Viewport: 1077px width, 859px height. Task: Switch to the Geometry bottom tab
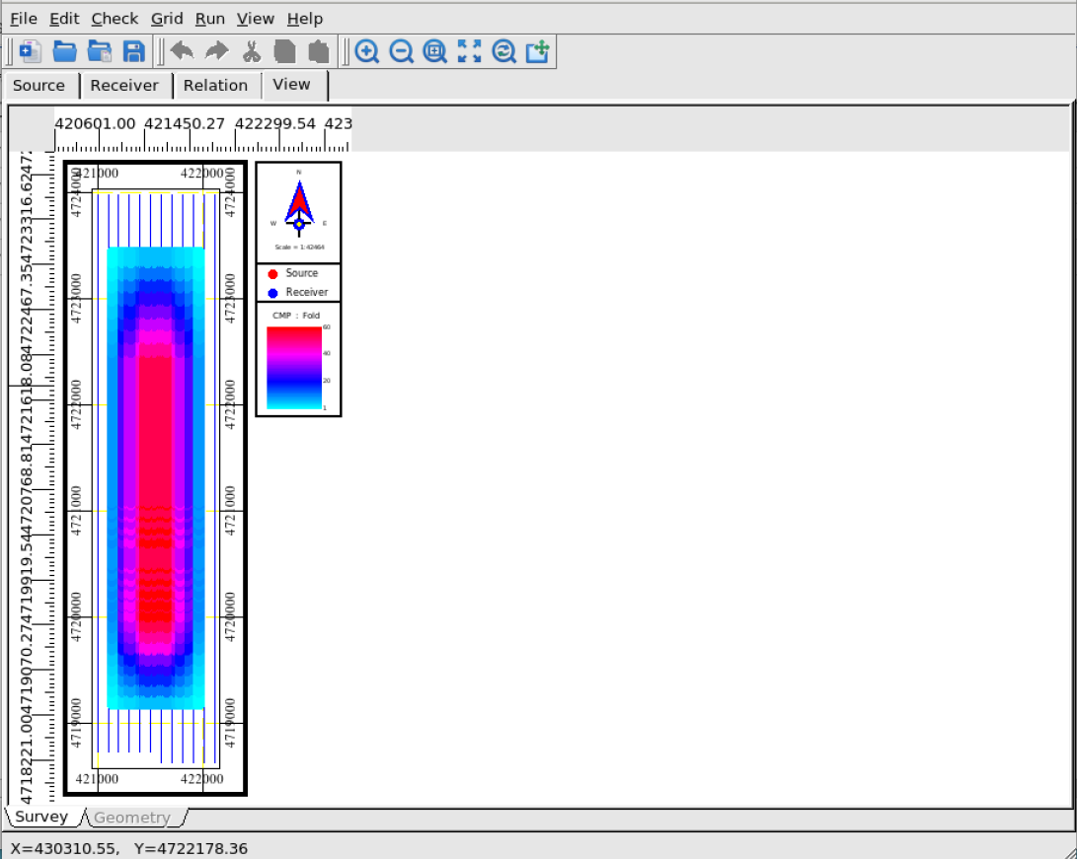(132, 818)
